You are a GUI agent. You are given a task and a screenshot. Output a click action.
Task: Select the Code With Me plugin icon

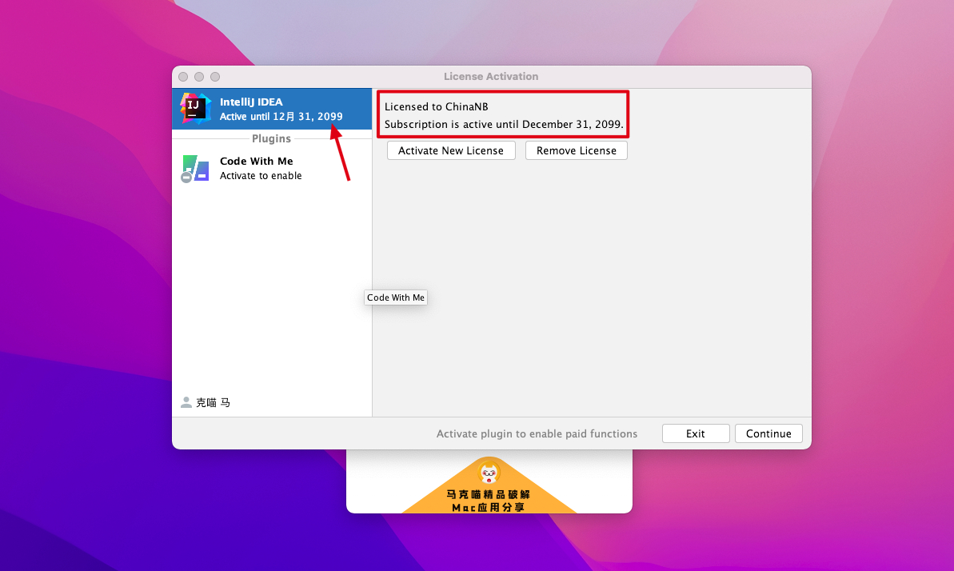(195, 169)
